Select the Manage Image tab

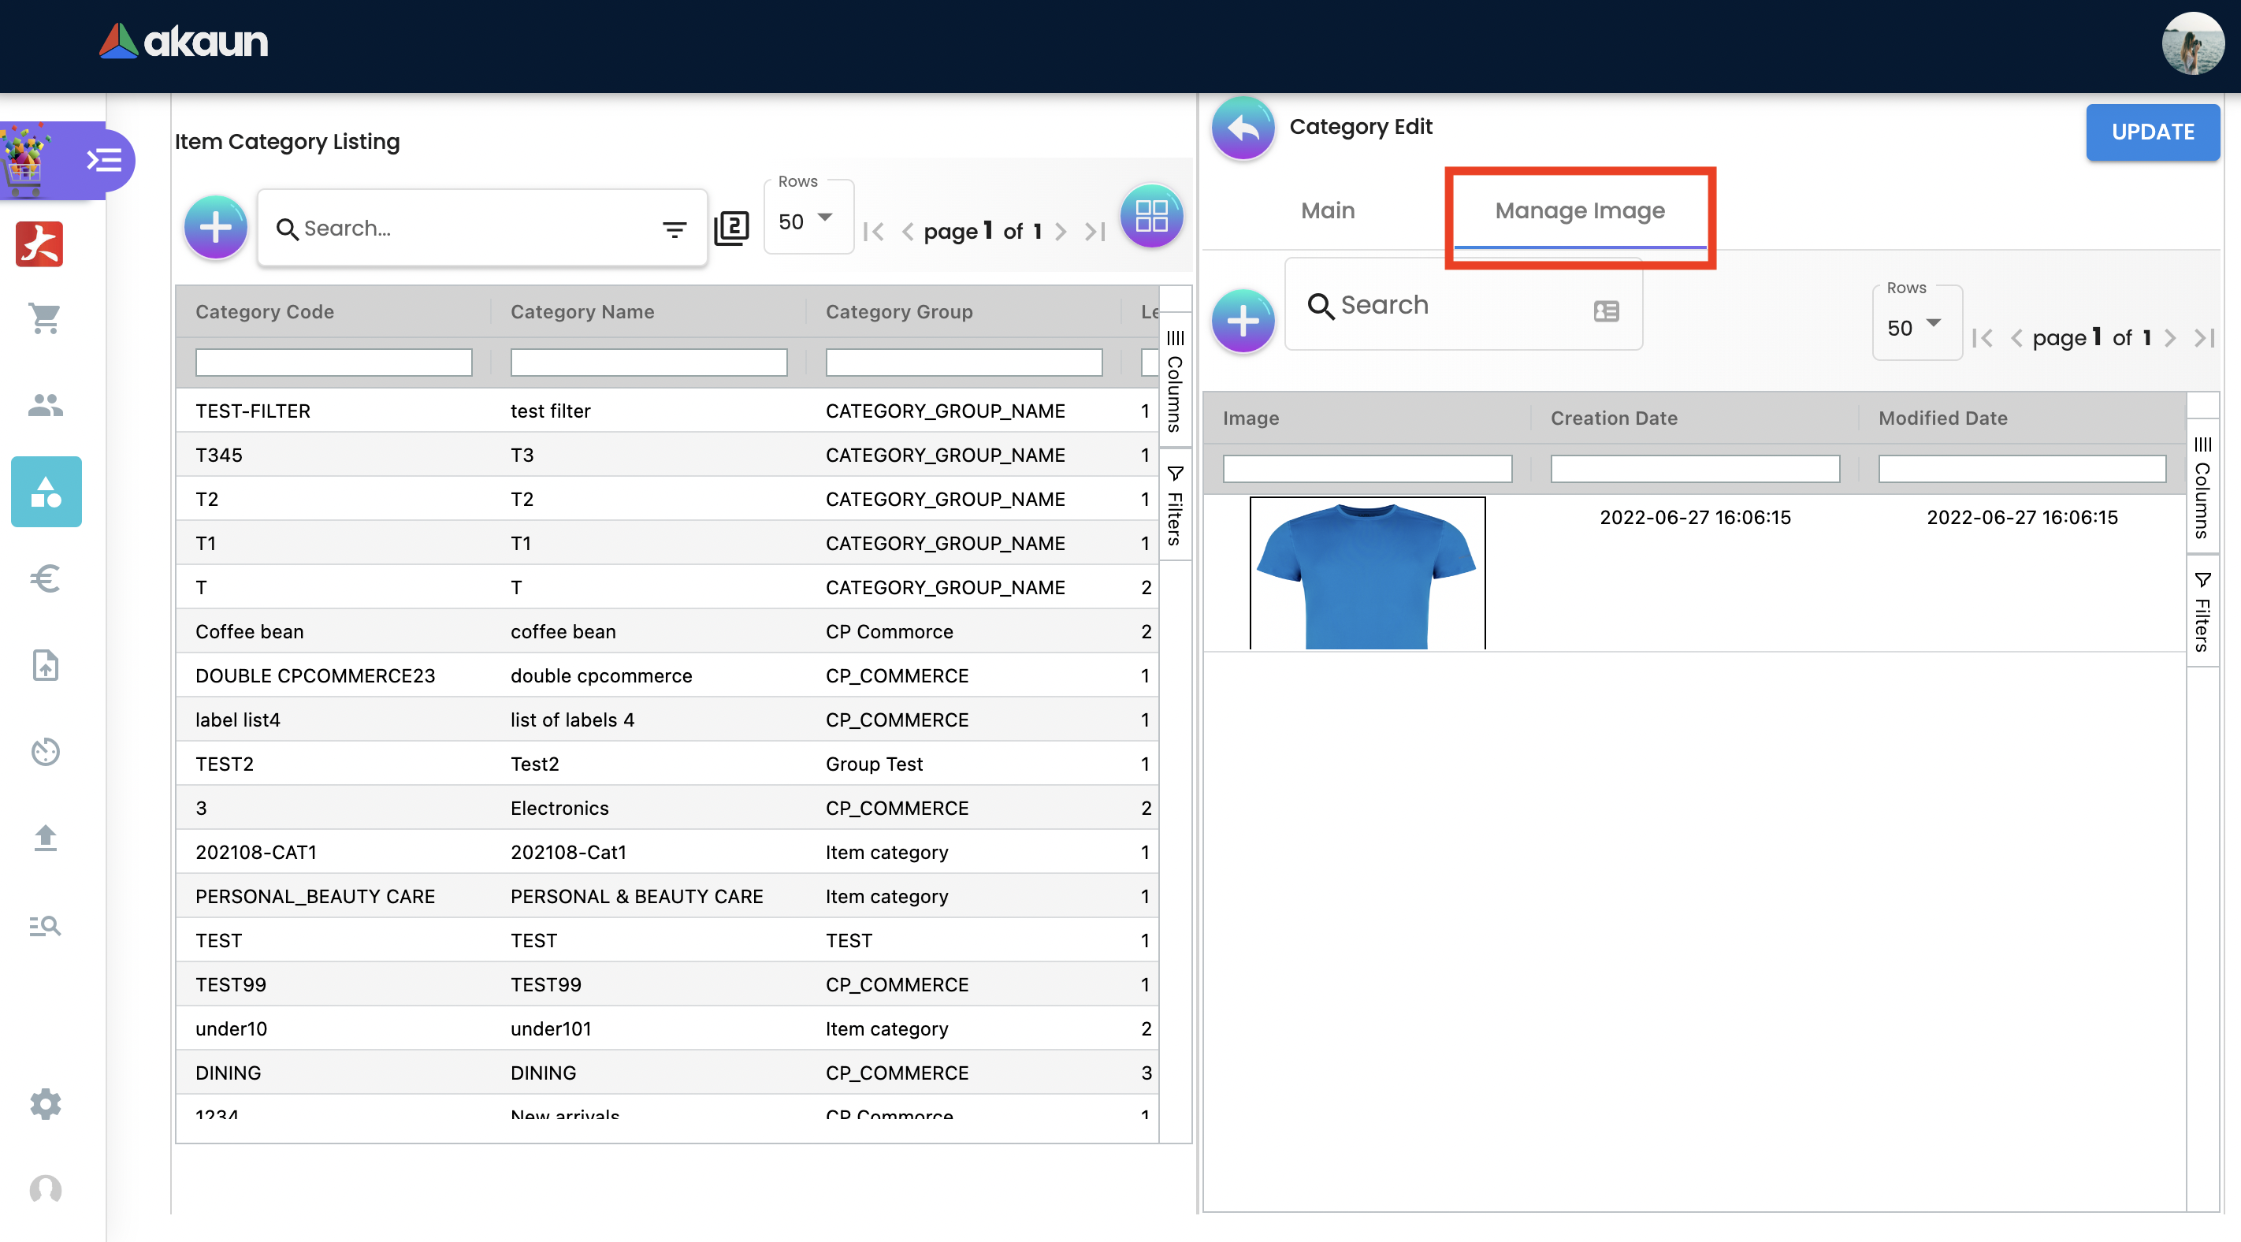[1579, 210]
